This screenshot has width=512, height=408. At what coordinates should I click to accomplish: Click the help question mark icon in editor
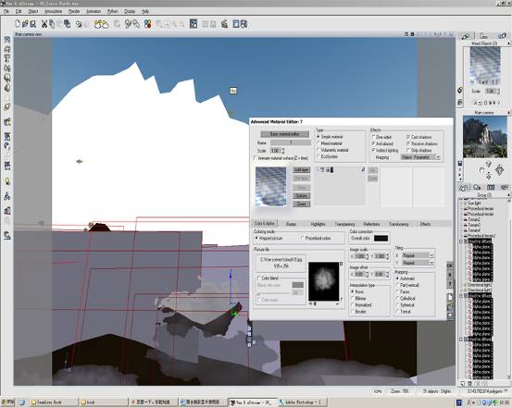(x=450, y=284)
